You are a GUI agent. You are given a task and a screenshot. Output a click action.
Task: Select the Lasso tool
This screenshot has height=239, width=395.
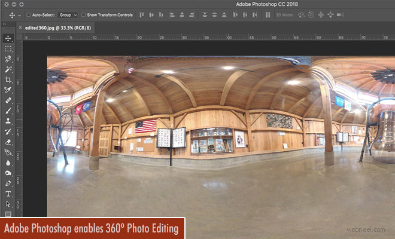pyautogui.click(x=8, y=59)
